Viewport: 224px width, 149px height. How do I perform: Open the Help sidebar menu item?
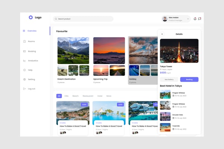tap(30, 70)
